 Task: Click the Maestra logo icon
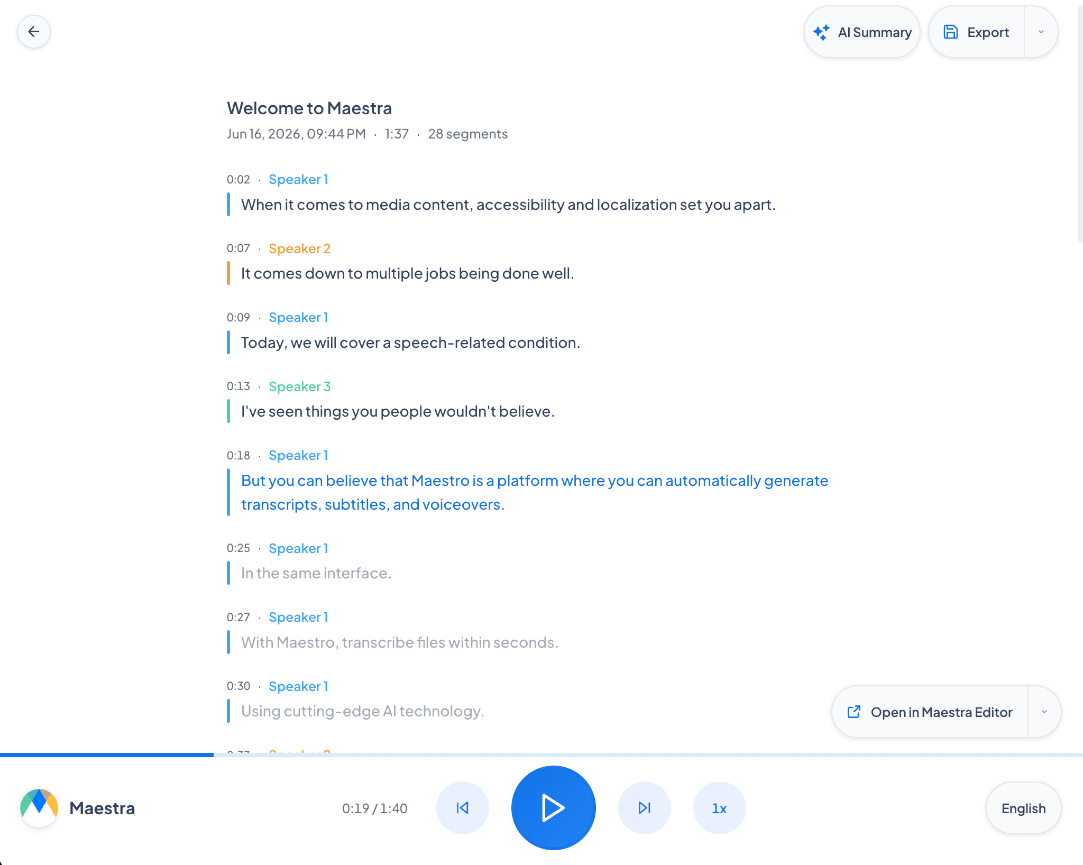pyautogui.click(x=39, y=807)
